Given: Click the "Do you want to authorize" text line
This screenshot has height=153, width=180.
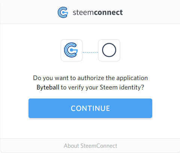Looking at the screenshot, I should click(x=90, y=78).
